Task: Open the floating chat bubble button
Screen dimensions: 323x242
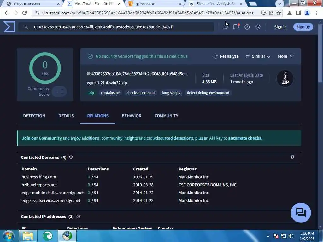Action: click(301, 213)
